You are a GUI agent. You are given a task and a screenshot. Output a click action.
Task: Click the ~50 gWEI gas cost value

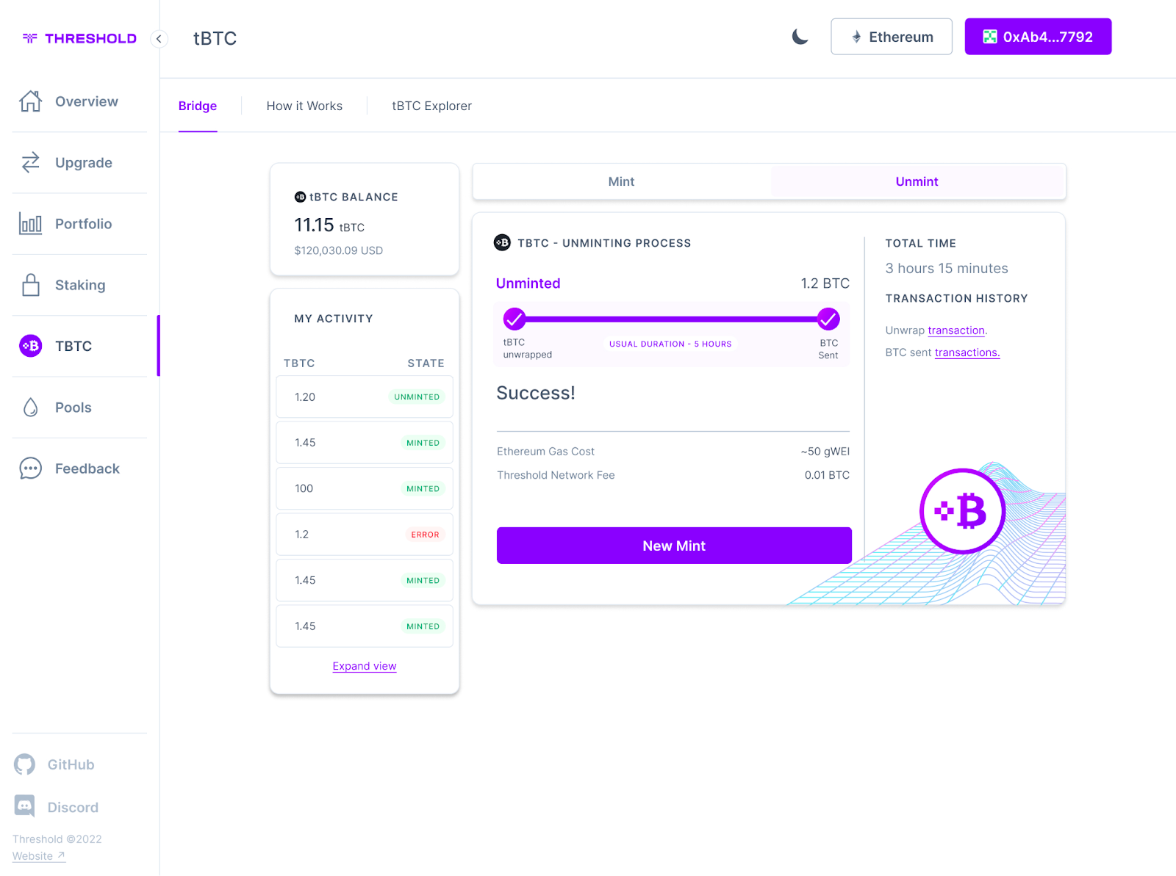click(825, 452)
